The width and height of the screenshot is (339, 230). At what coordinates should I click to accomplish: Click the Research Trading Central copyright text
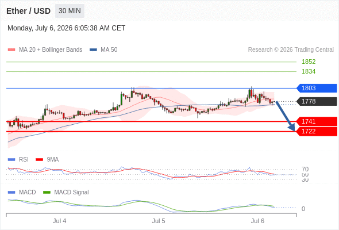291,50
